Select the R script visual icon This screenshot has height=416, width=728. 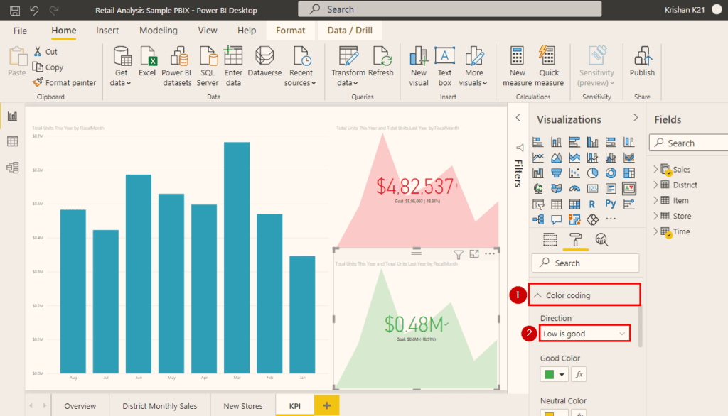(593, 203)
